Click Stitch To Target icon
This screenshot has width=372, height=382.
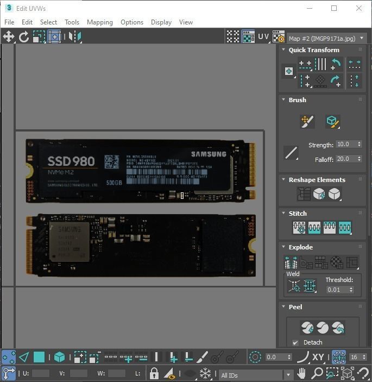299,228
